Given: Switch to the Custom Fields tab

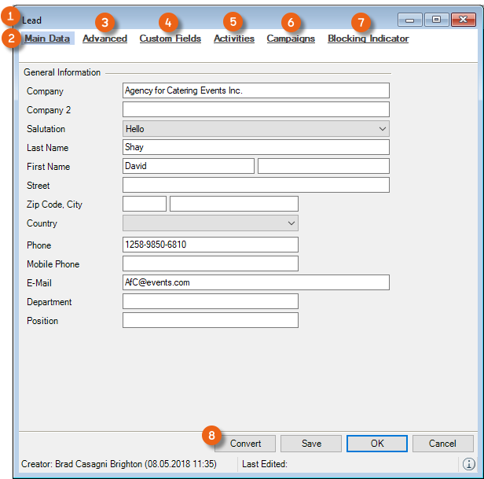Looking at the screenshot, I should pos(170,39).
